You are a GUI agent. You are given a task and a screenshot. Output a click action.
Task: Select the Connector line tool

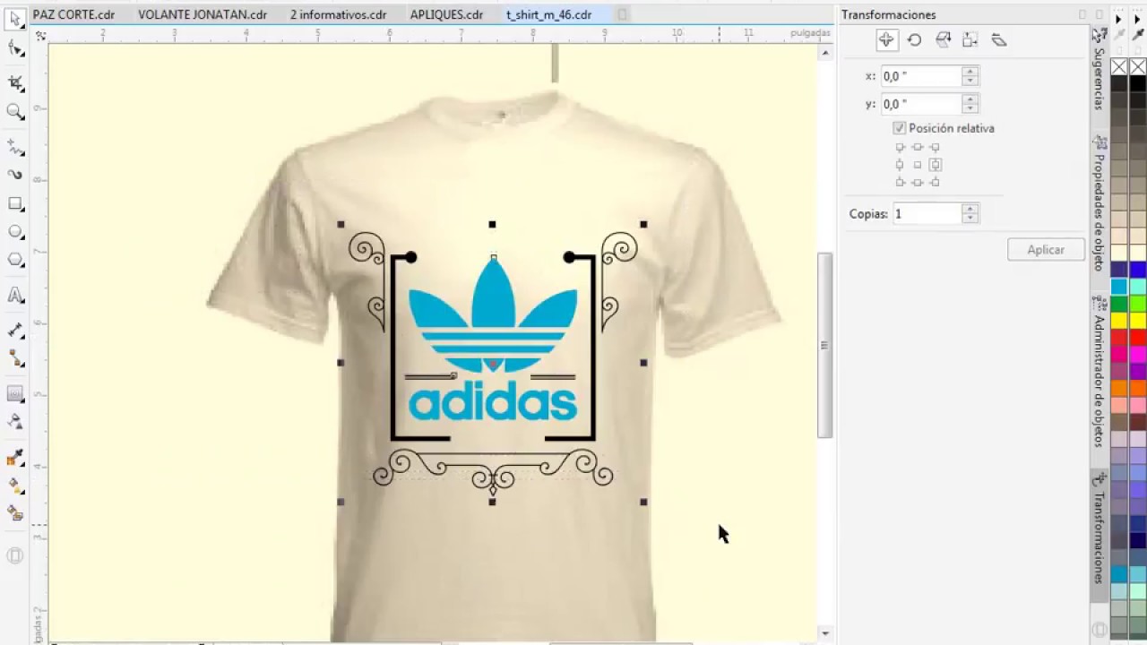click(x=15, y=358)
